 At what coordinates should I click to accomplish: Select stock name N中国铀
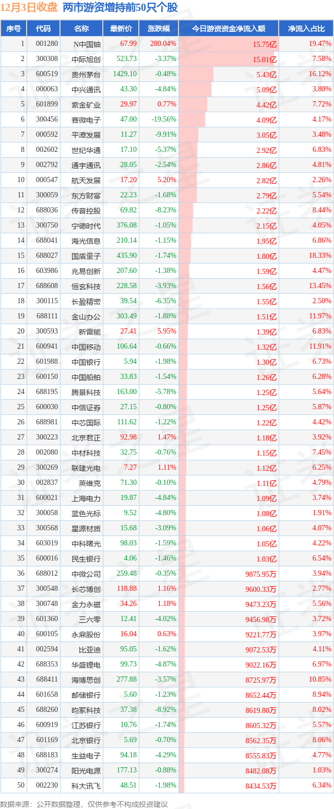click(x=86, y=44)
